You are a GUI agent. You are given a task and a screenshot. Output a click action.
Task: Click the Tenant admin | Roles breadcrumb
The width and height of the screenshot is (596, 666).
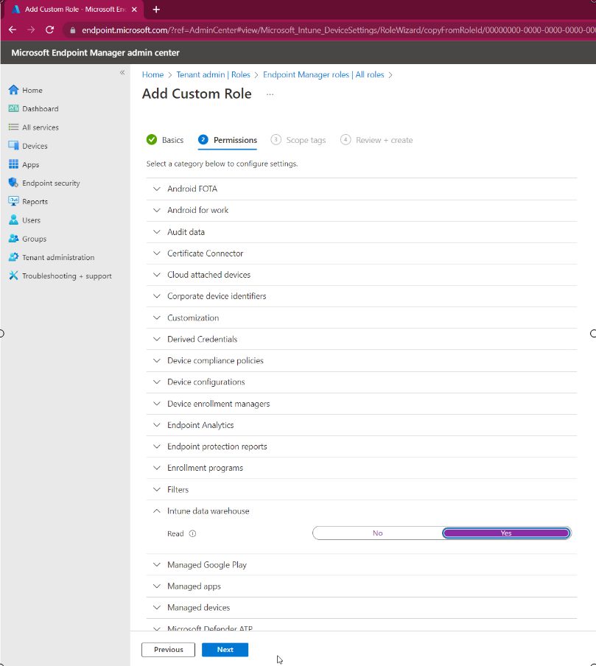213,74
